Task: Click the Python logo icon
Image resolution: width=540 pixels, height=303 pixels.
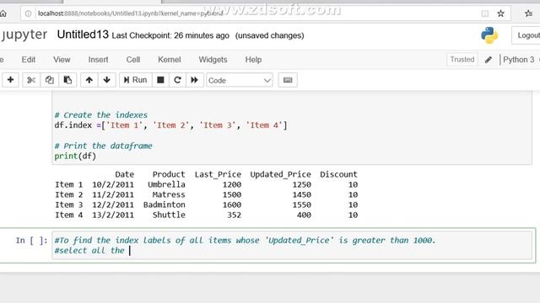Action: coord(489,35)
